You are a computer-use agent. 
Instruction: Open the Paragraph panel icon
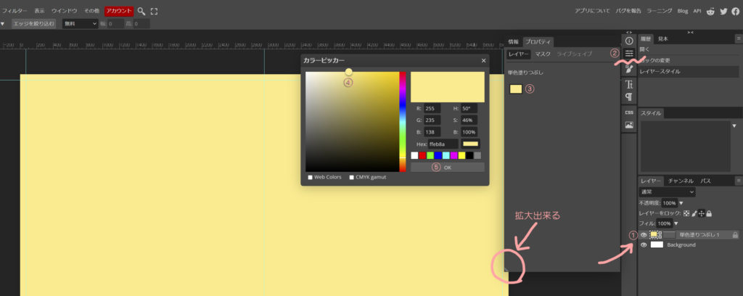point(629,97)
